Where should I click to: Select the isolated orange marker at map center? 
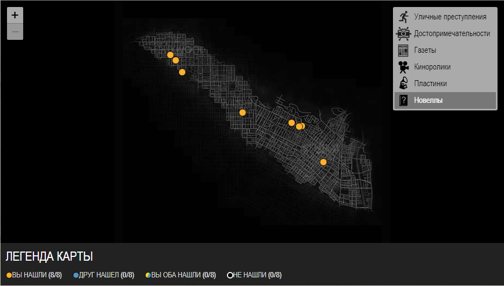coord(243,113)
